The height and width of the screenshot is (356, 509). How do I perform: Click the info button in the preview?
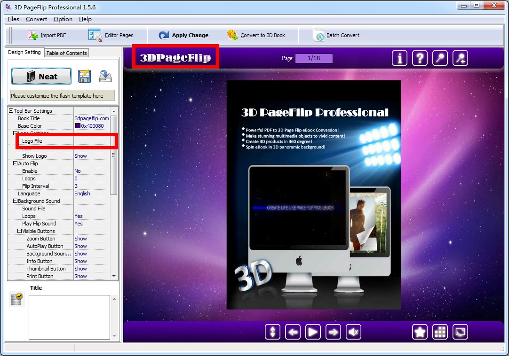coord(399,58)
